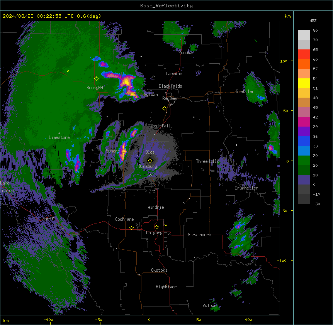Viewport: 333px width, 325px height.
Task: Click the -30 value on dBZ scale
Action: [x=316, y=204]
